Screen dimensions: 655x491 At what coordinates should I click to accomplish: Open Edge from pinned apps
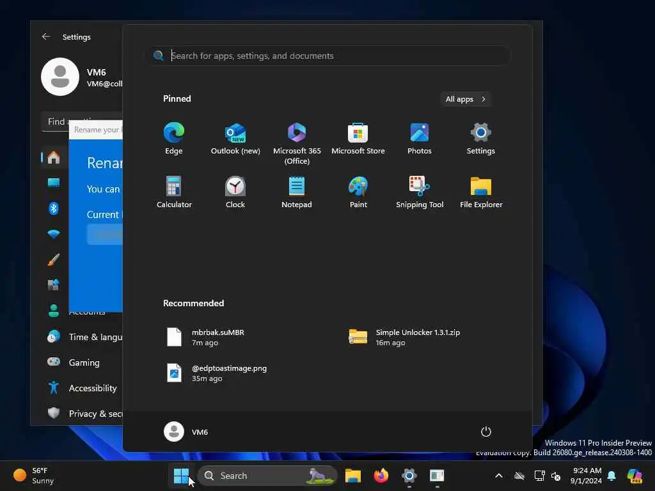point(174,139)
